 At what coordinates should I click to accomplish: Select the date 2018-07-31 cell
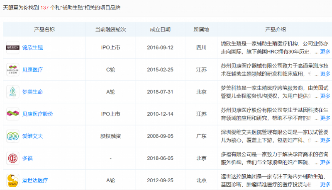(x=160, y=92)
